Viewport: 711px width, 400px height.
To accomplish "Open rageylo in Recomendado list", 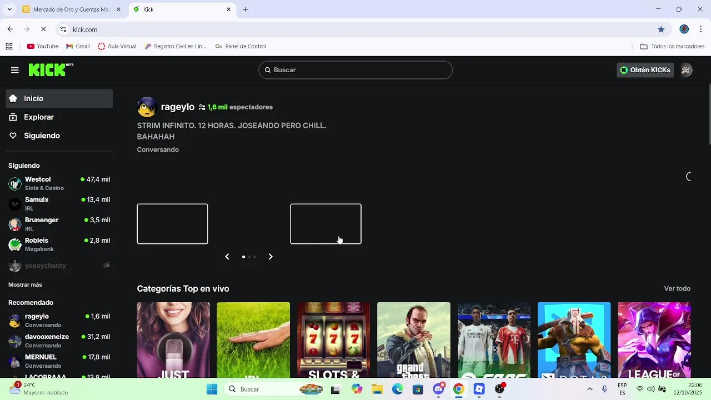I will tap(59, 321).
